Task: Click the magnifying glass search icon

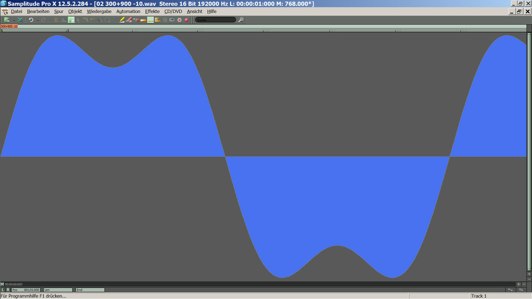Action: tap(241, 20)
